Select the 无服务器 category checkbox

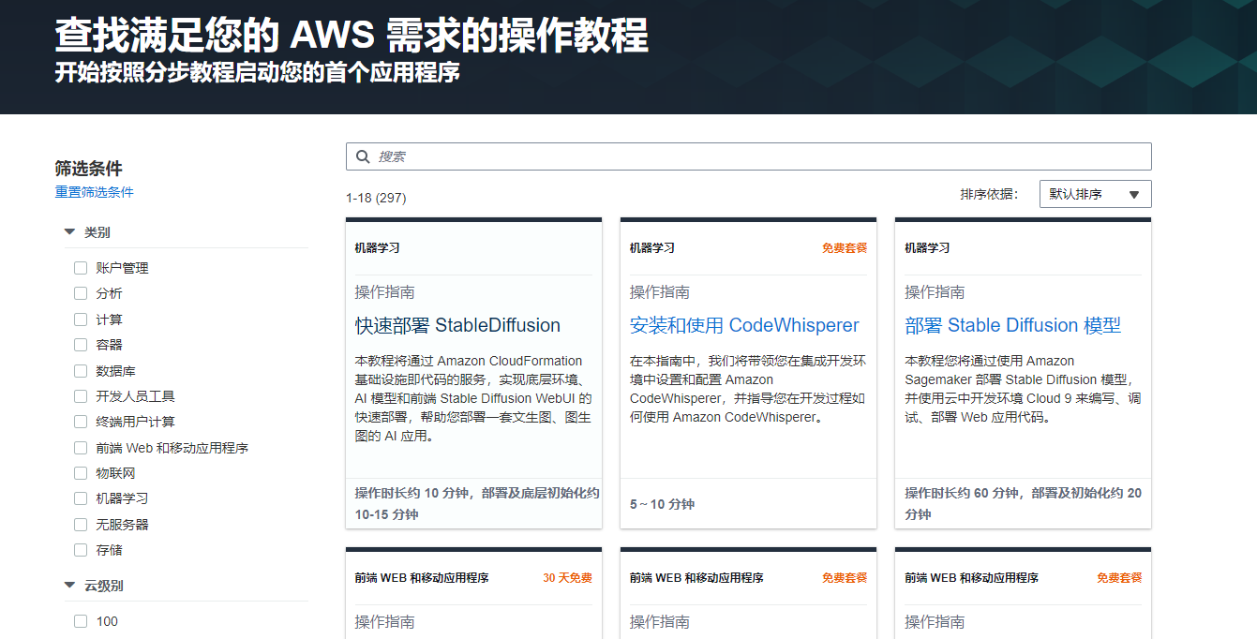pos(81,523)
